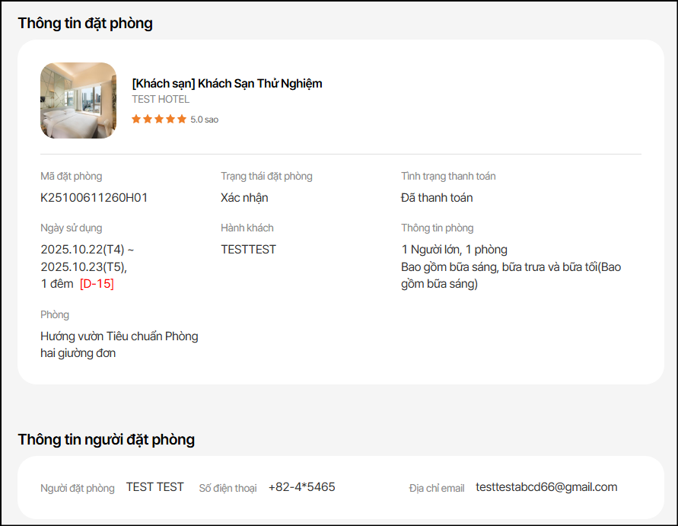678x526 pixels.
Task: Click the red D-15 countdown badge
Action: (x=97, y=284)
